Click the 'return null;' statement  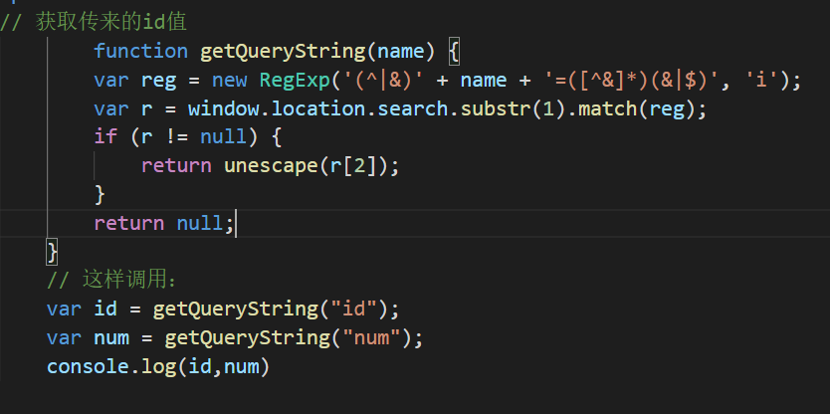tap(164, 223)
